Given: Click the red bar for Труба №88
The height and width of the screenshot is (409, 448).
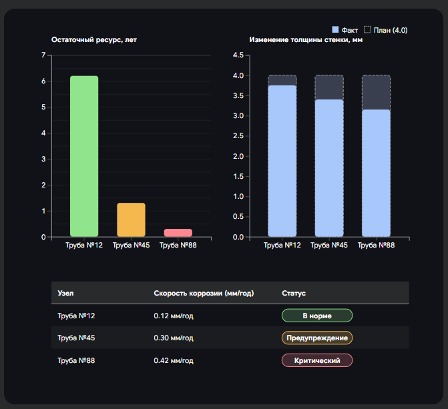Looking at the screenshot, I should tap(178, 233).
